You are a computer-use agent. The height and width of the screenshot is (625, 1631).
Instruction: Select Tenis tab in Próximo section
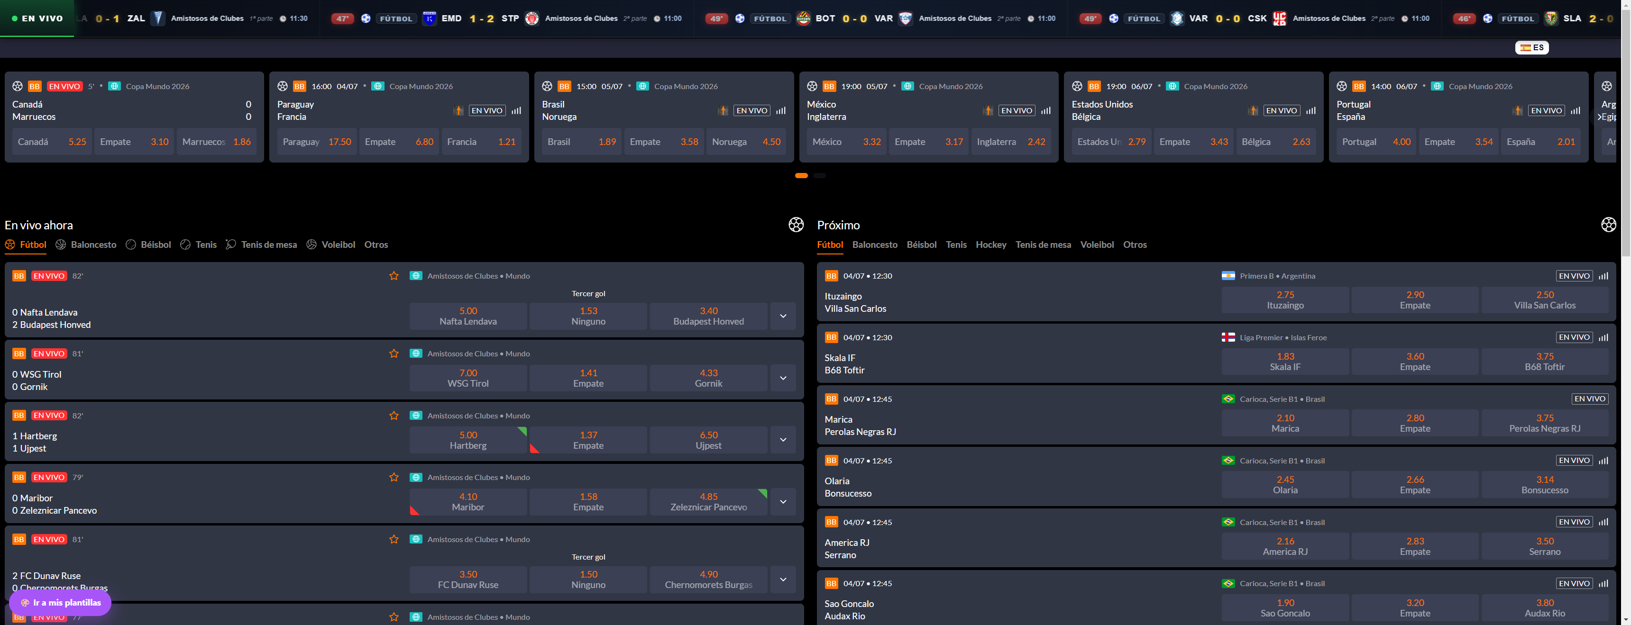(956, 245)
